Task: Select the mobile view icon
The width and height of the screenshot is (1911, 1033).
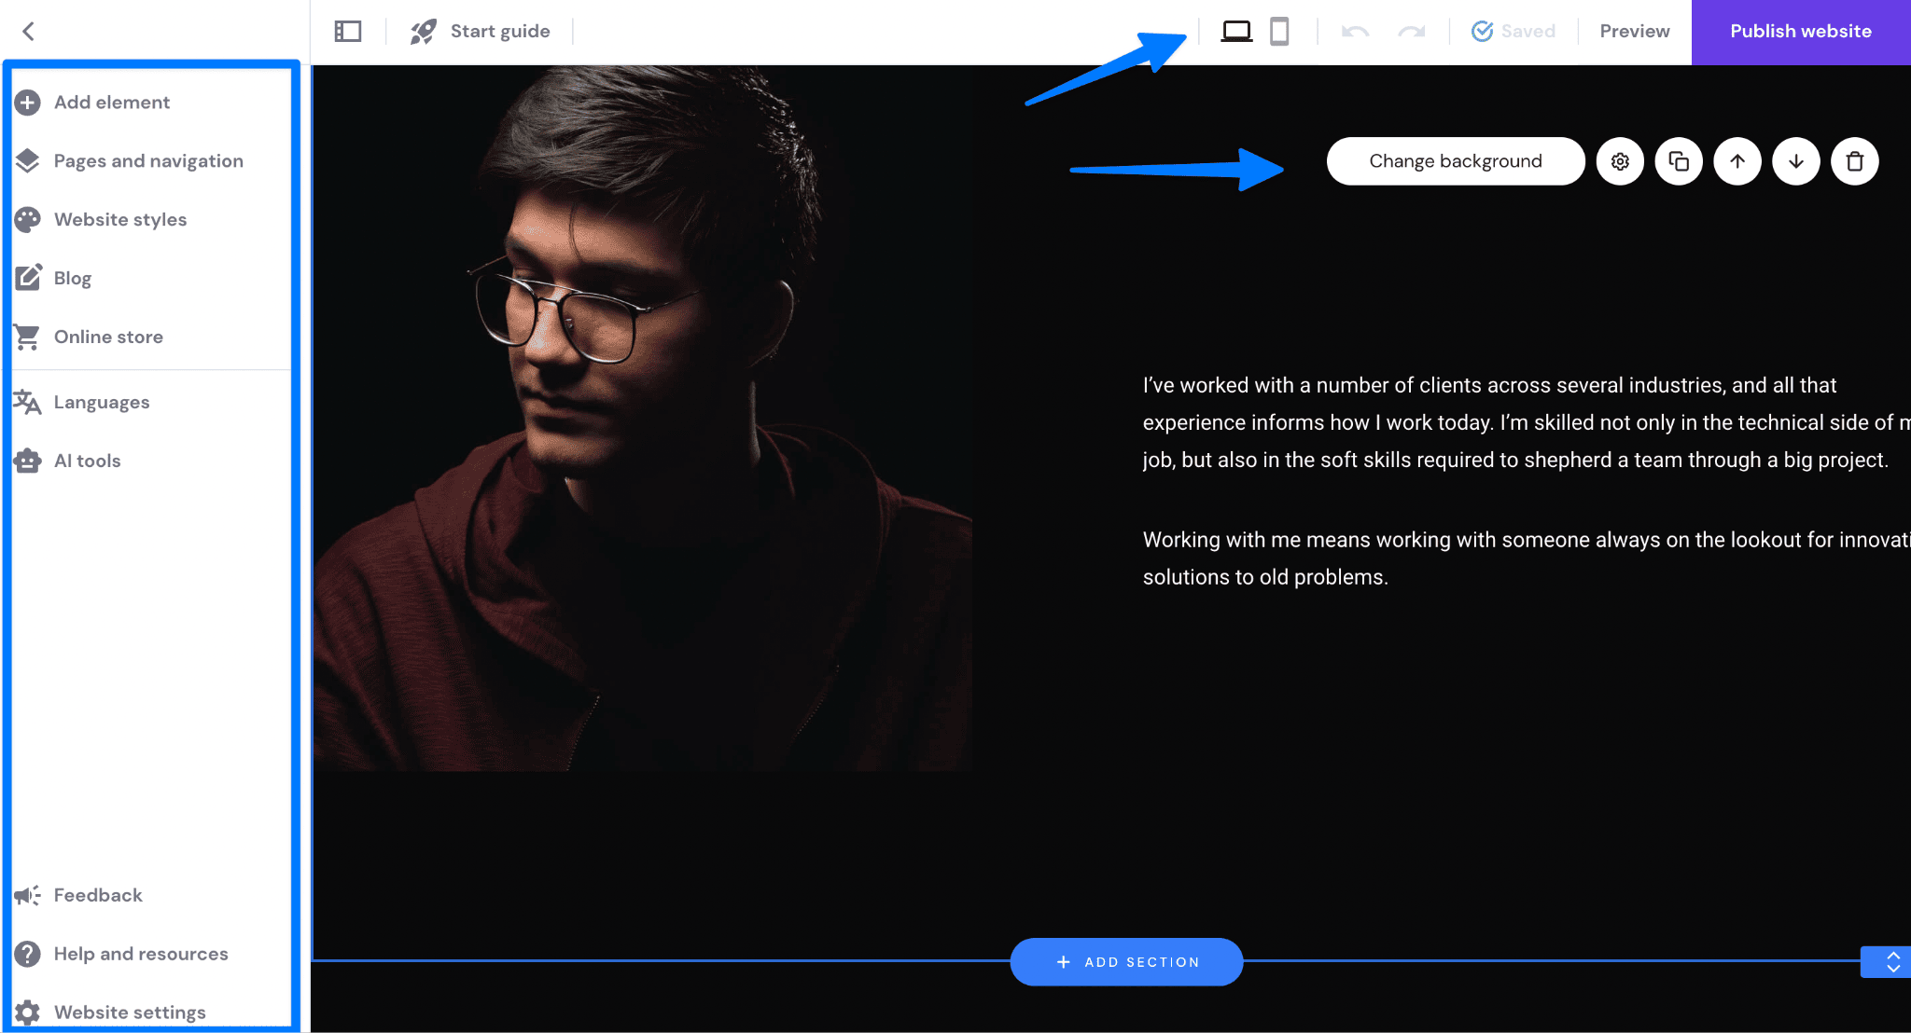Action: pos(1277,32)
